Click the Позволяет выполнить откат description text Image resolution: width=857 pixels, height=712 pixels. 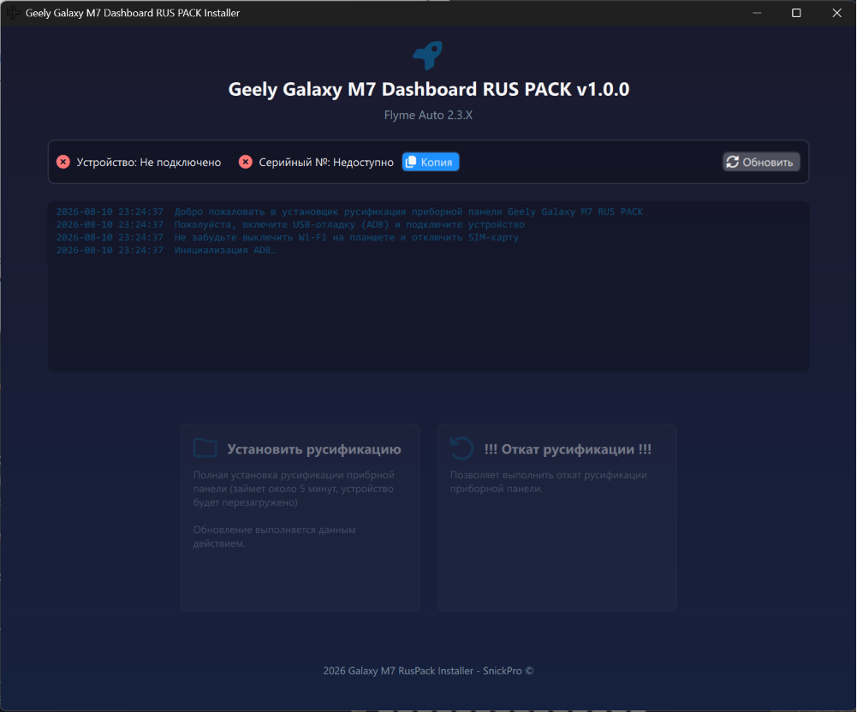point(549,482)
